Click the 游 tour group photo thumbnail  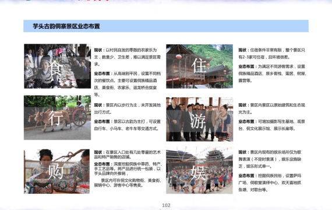coord(199,119)
